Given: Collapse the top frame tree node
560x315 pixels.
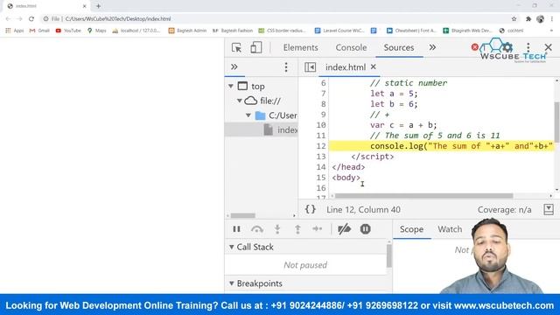Looking at the screenshot, I should (x=231, y=86).
